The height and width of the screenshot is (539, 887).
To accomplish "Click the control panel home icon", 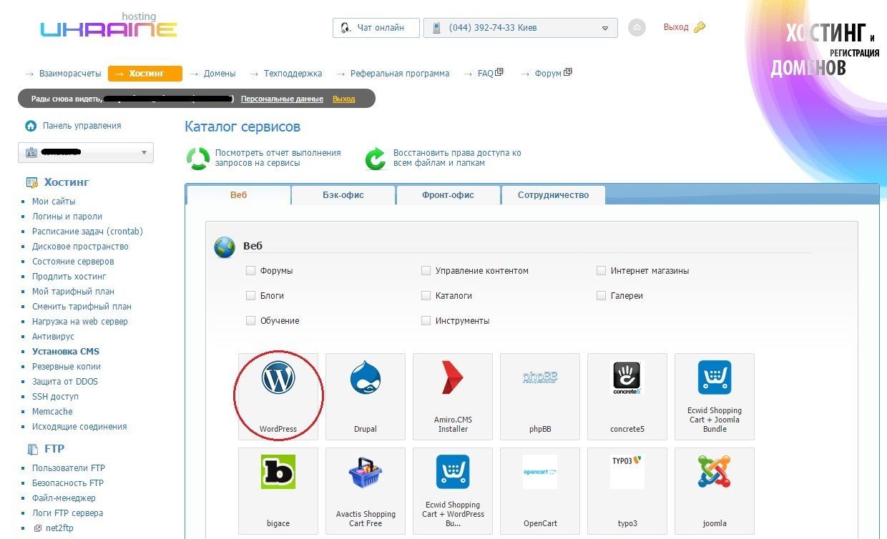I will (x=31, y=126).
